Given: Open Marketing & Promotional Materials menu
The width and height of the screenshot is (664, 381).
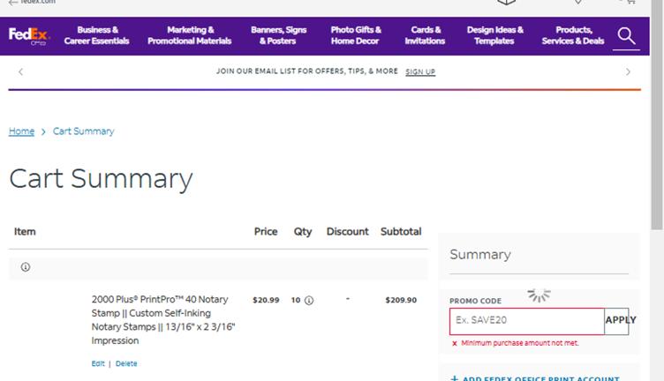Looking at the screenshot, I should [x=189, y=35].
